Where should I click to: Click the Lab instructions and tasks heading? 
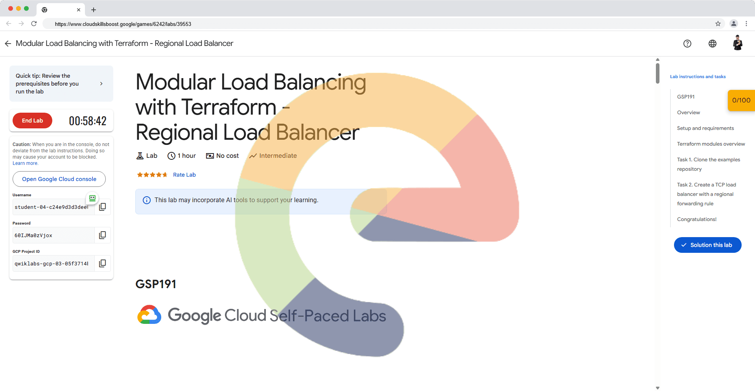point(698,77)
